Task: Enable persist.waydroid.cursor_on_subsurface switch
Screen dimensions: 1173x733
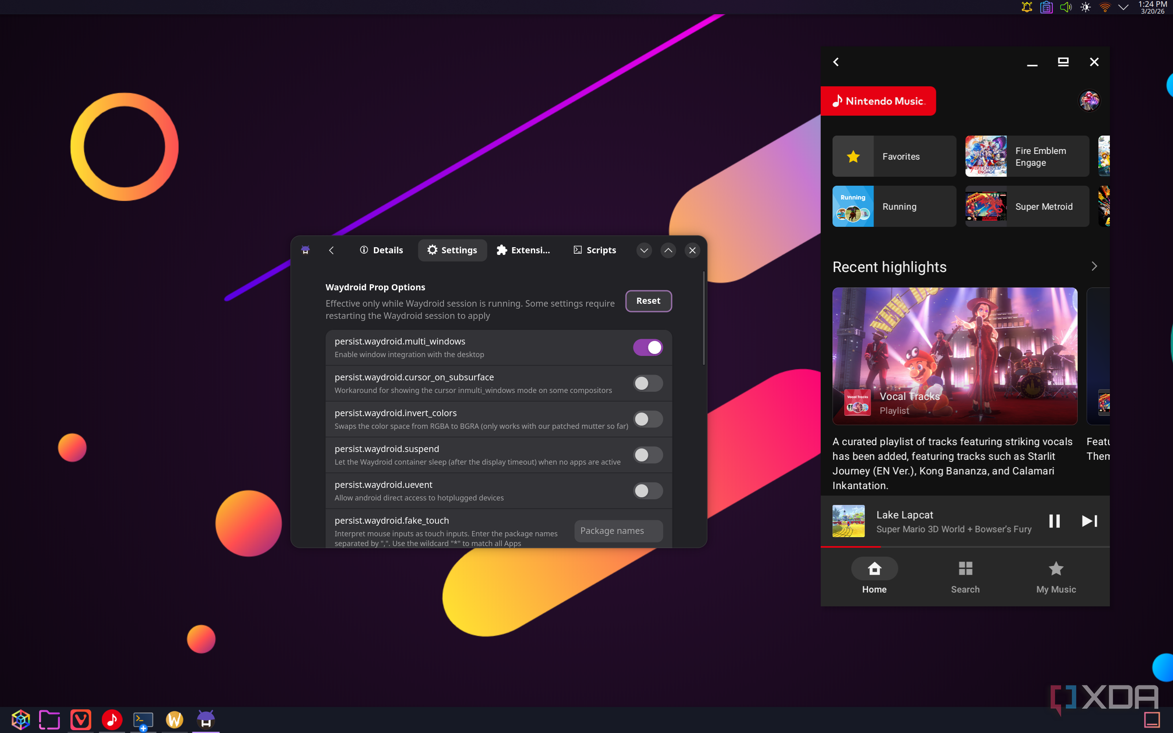Action: (648, 384)
